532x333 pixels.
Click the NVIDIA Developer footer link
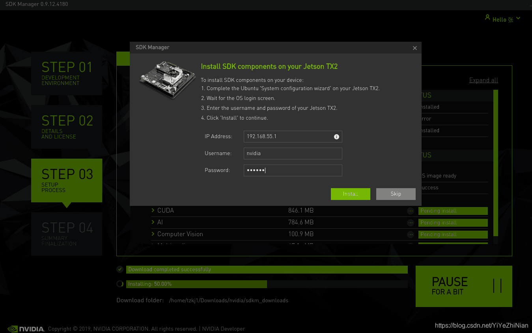[224, 329]
